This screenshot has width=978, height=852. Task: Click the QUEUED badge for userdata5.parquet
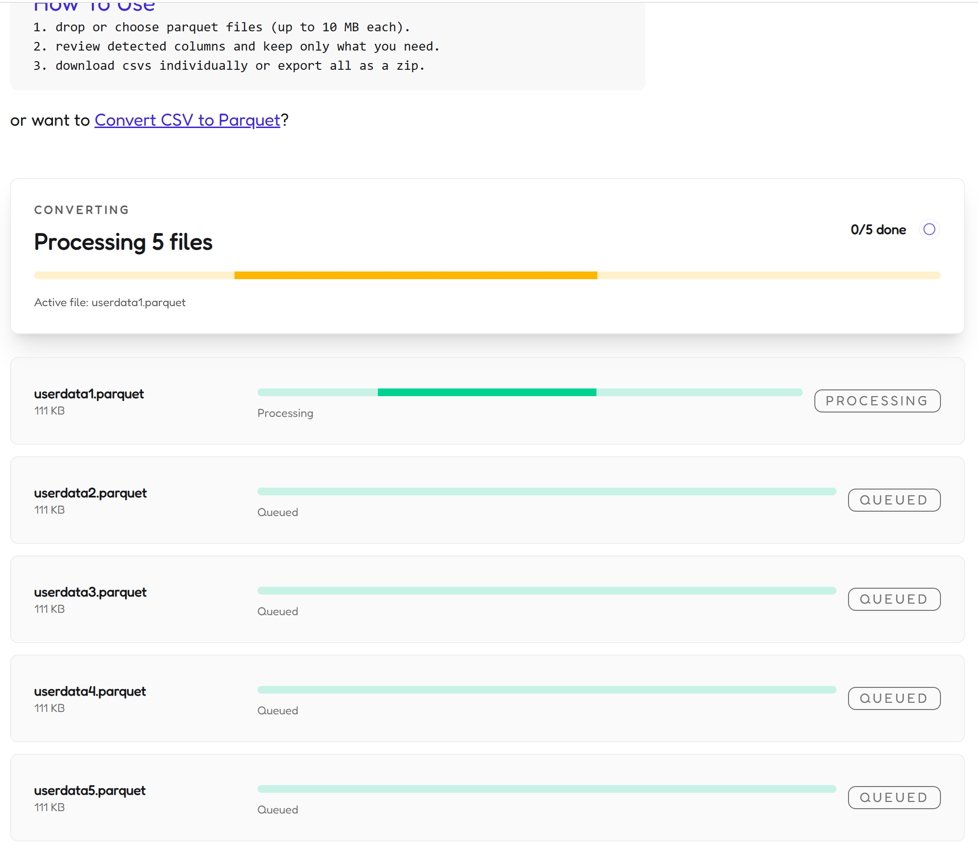[x=894, y=798]
